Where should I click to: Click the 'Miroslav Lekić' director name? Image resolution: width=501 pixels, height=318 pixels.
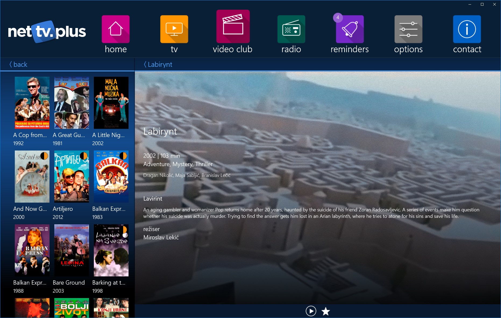point(161,237)
